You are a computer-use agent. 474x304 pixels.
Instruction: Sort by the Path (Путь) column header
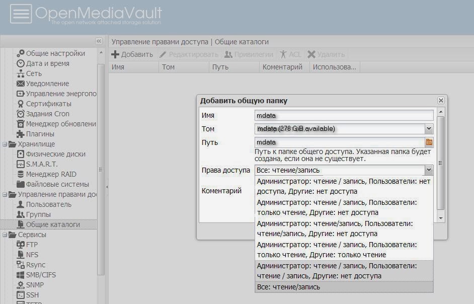pos(234,67)
